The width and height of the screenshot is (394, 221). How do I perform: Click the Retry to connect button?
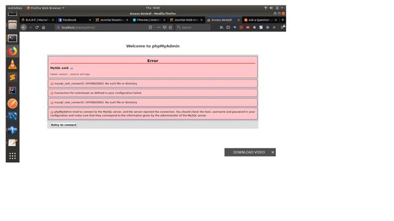click(63, 125)
